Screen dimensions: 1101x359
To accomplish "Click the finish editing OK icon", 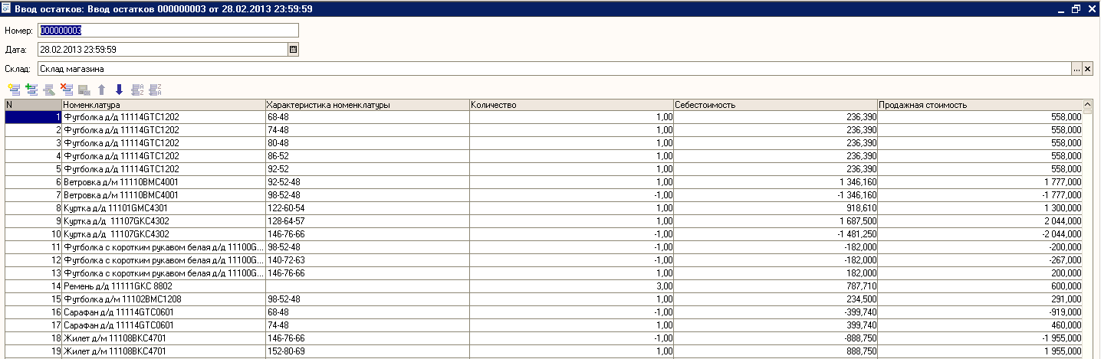I will click(84, 90).
